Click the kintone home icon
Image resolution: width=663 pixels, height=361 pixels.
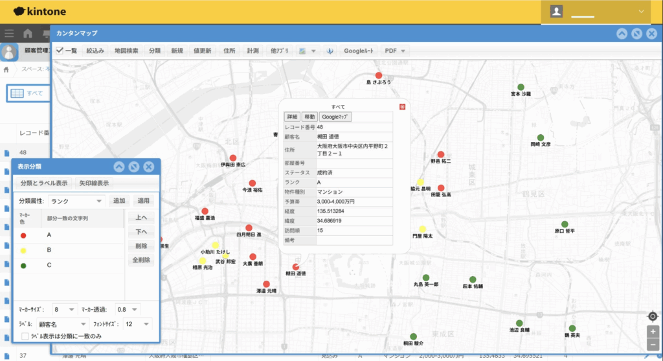(28, 33)
